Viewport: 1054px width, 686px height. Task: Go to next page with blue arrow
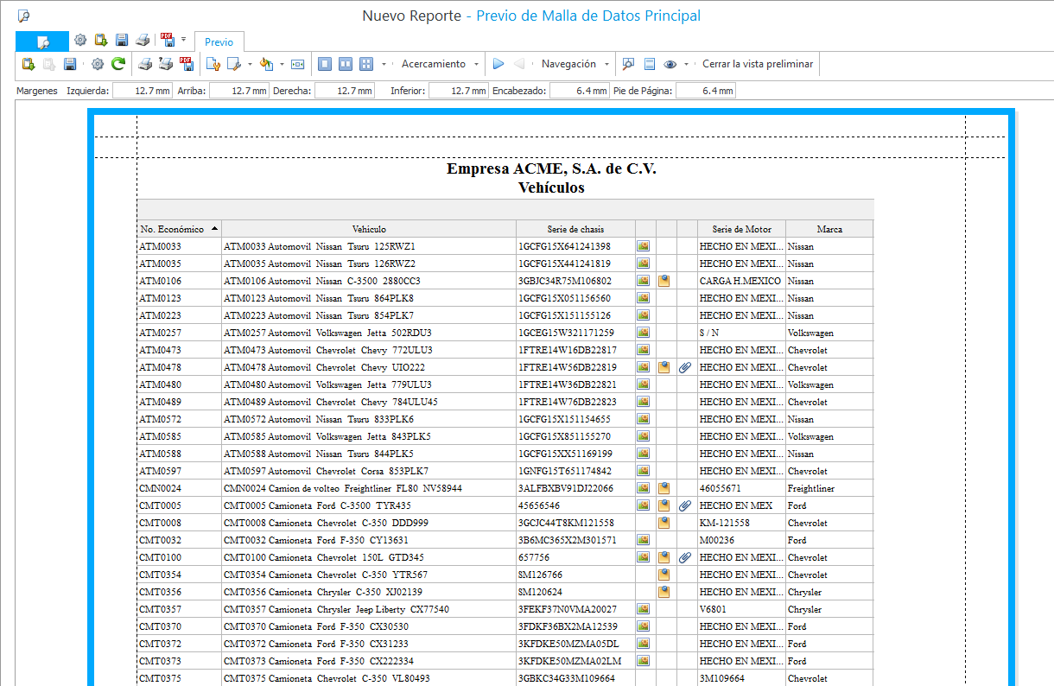click(x=498, y=64)
